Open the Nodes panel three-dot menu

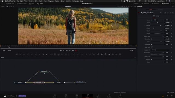[135, 58]
